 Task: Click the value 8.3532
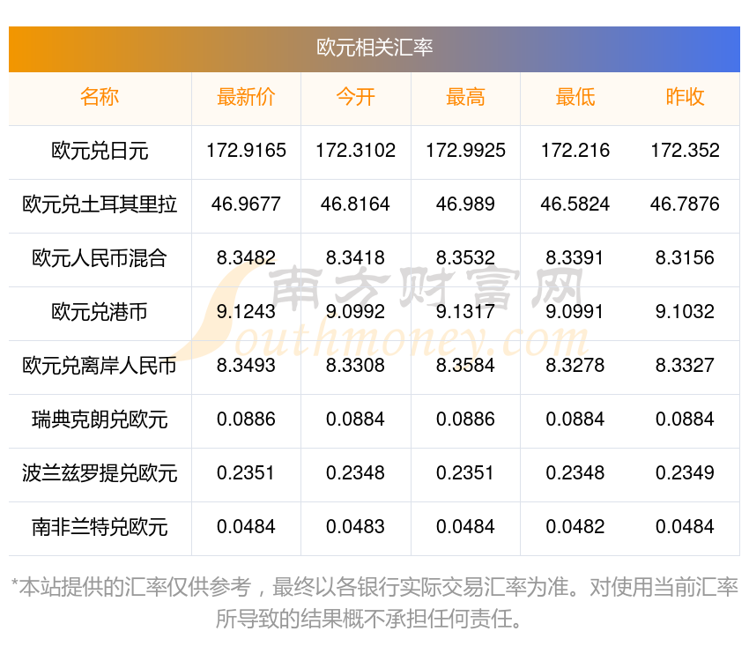pos(465,258)
